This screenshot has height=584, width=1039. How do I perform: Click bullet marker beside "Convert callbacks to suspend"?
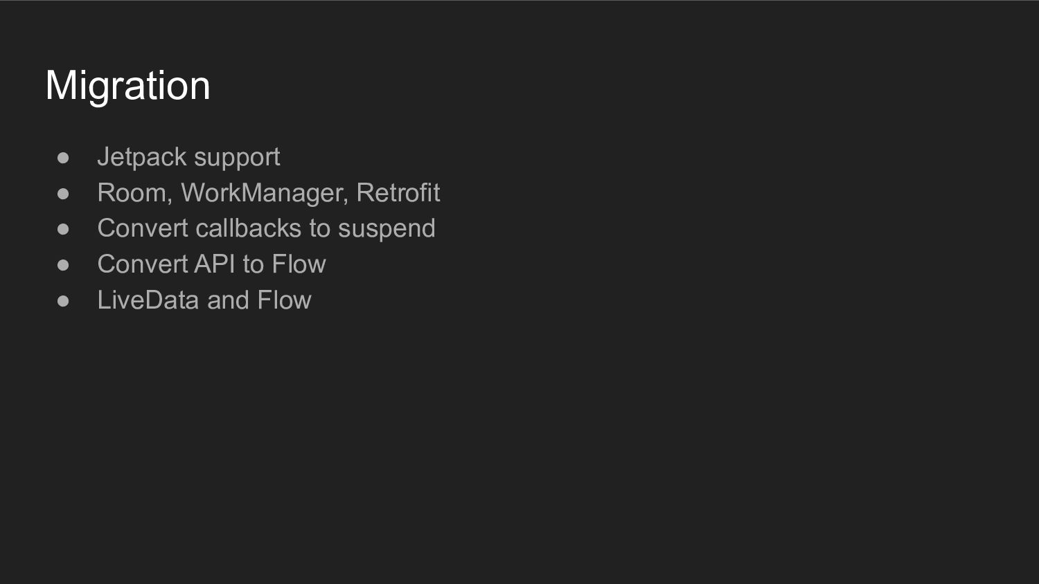tap(63, 229)
